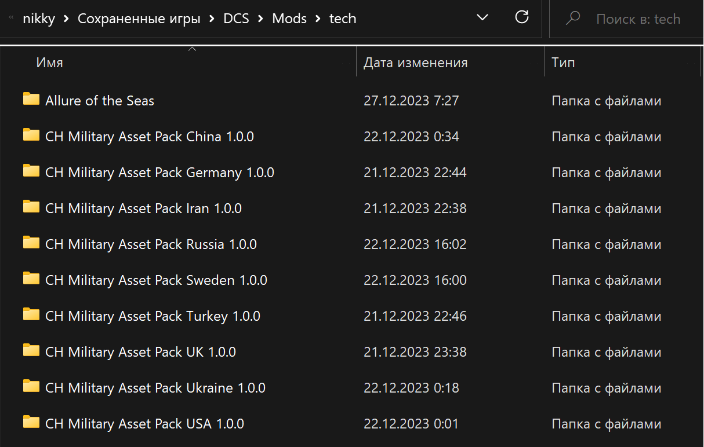The height and width of the screenshot is (447, 704).
Task: Click folder icon for Asset Pack UK 1.0.0
Action: (31, 350)
